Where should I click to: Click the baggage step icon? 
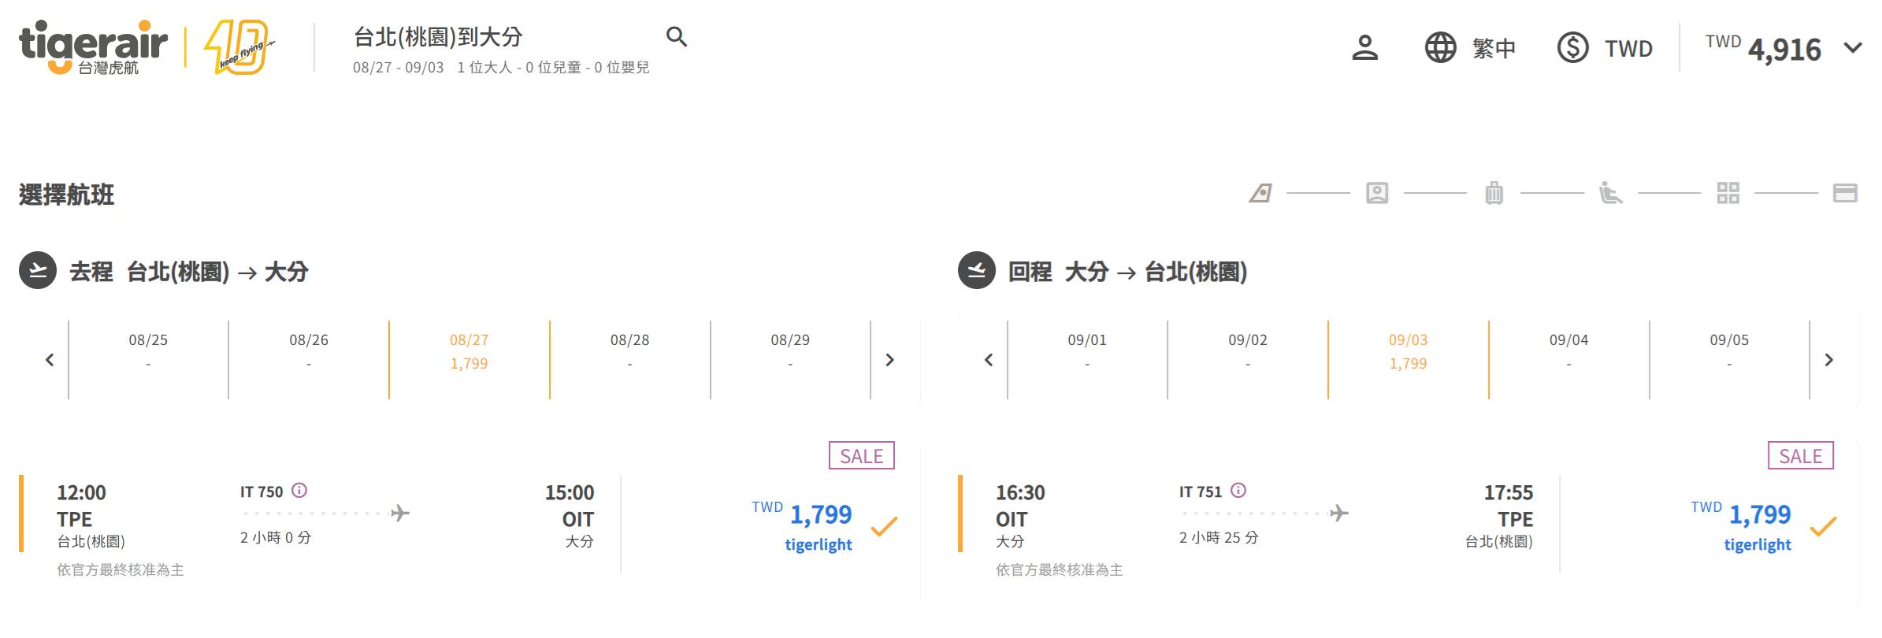[x=1494, y=193]
